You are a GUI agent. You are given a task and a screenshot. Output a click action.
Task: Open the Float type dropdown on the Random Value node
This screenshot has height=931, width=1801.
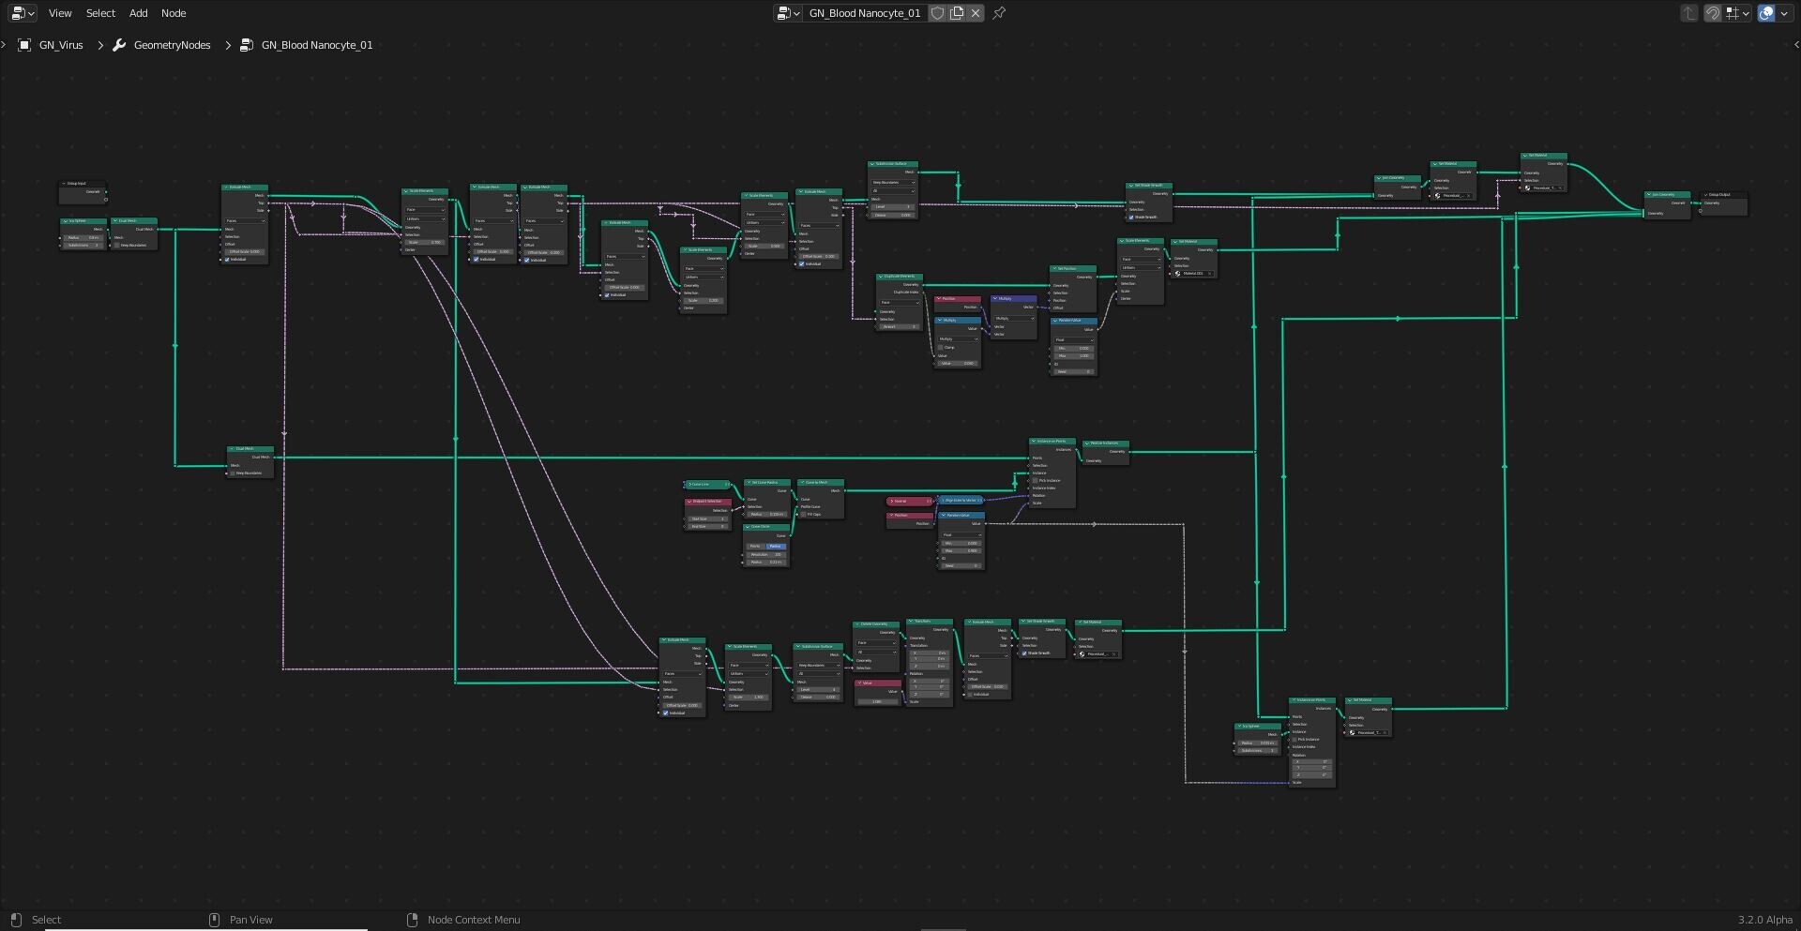pos(1074,340)
